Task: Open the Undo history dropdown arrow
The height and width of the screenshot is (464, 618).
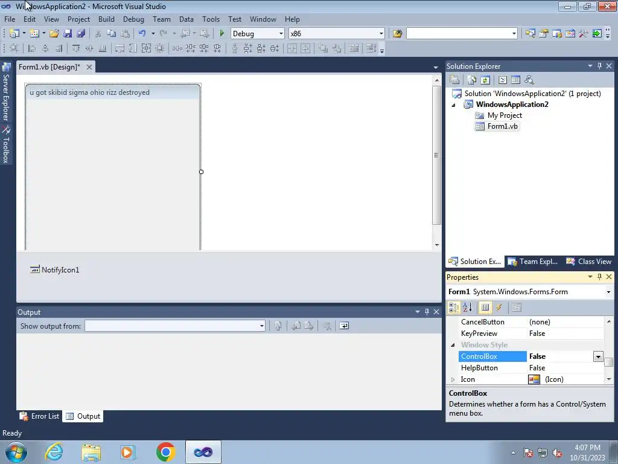Action: [x=153, y=34]
